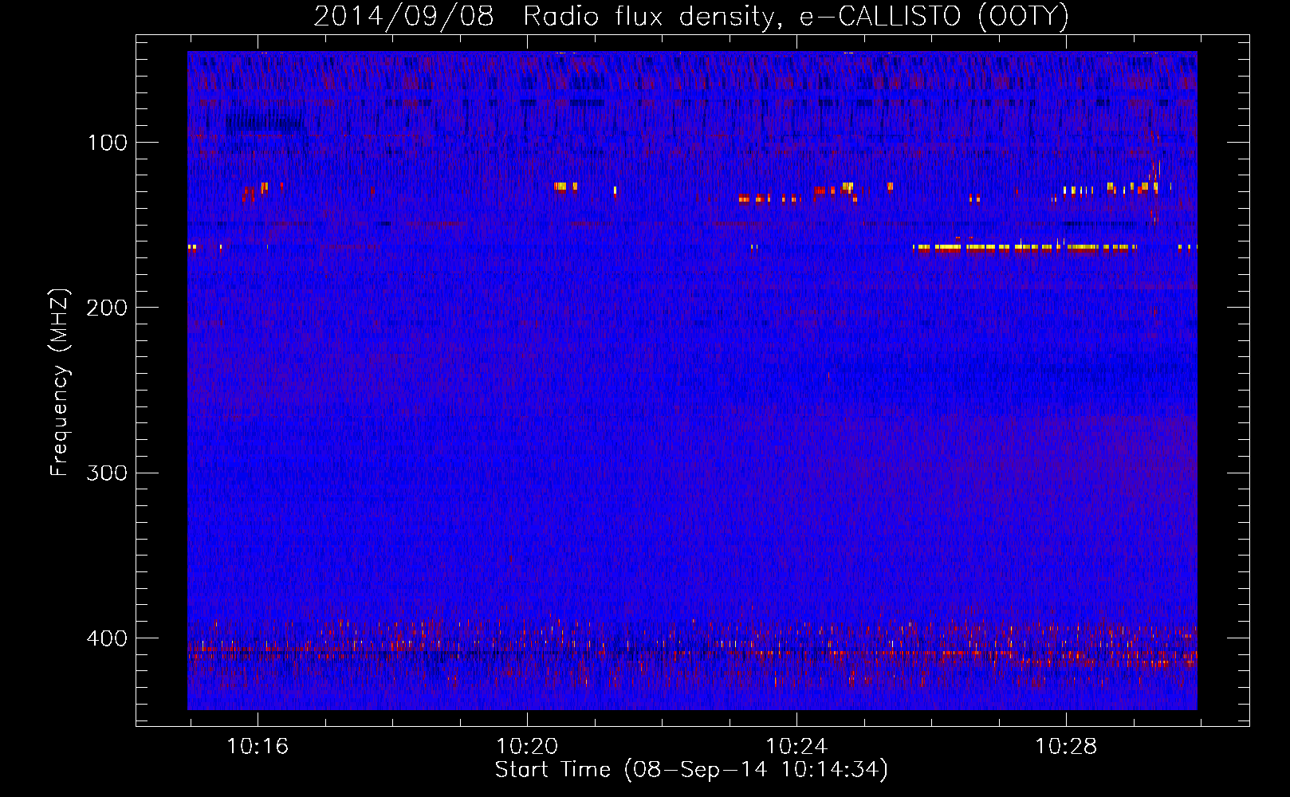The image size is (1290, 797).
Task: Click the 10:28 time tick label
Action: click(x=1066, y=747)
